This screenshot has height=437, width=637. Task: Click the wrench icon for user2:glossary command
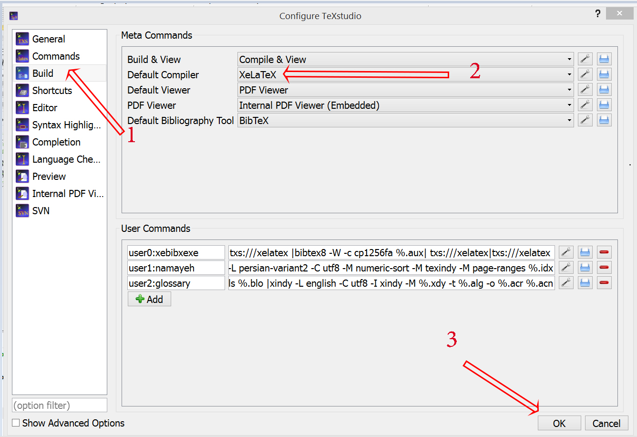[566, 283]
